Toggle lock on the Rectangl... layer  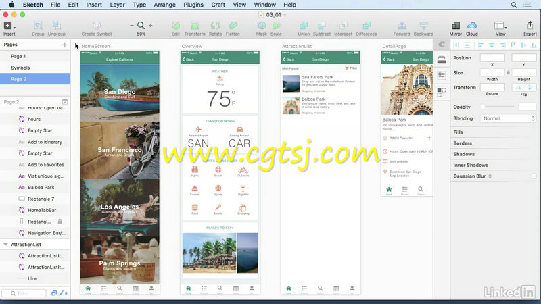click(x=60, y=222)
